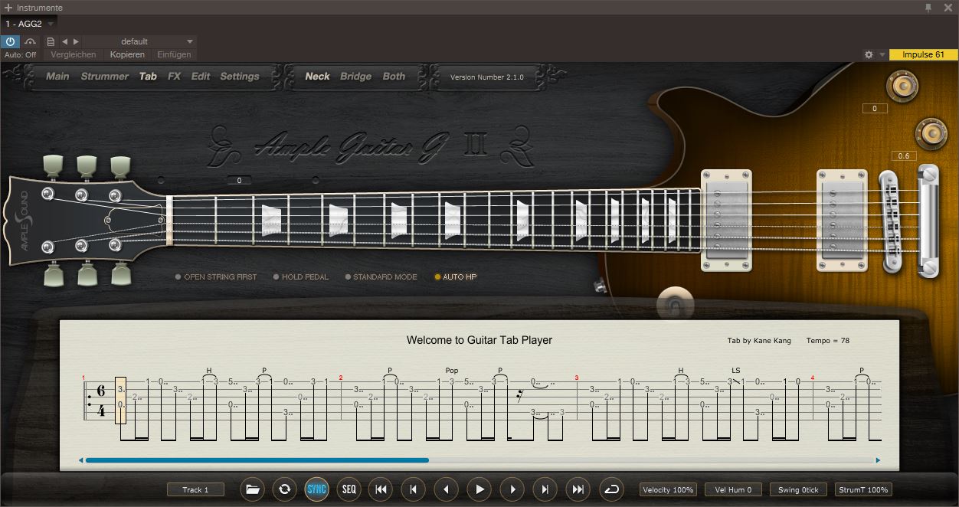
Task: Click the upper volume knob showing 0
Action: tap(902, 86)
